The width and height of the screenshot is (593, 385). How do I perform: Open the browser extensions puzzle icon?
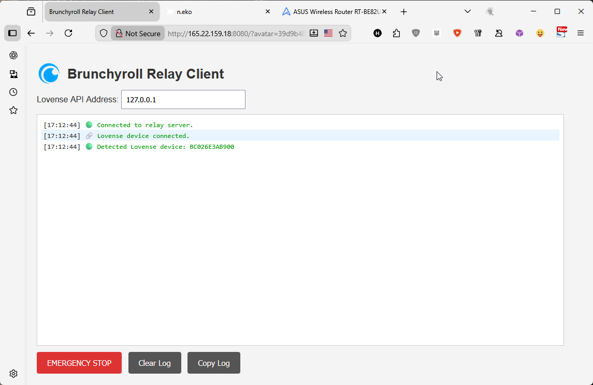click(397, 33)
